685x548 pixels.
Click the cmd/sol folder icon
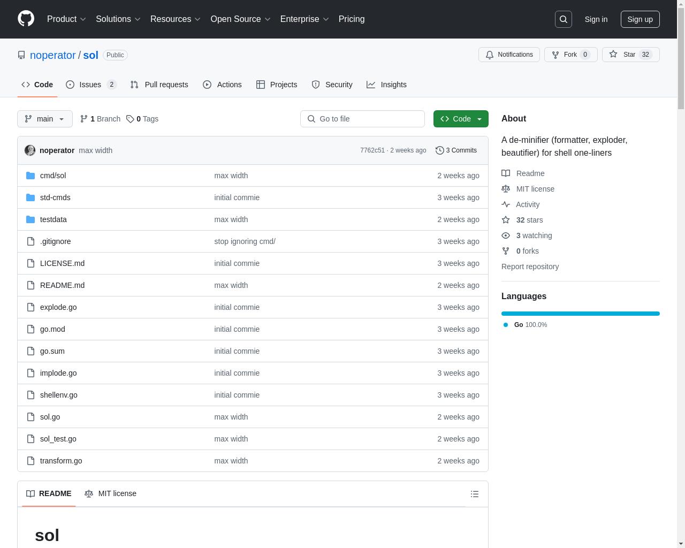[31, 176]
